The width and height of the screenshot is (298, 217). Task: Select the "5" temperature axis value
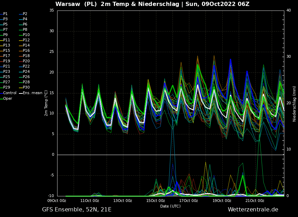tap(53, 134)
